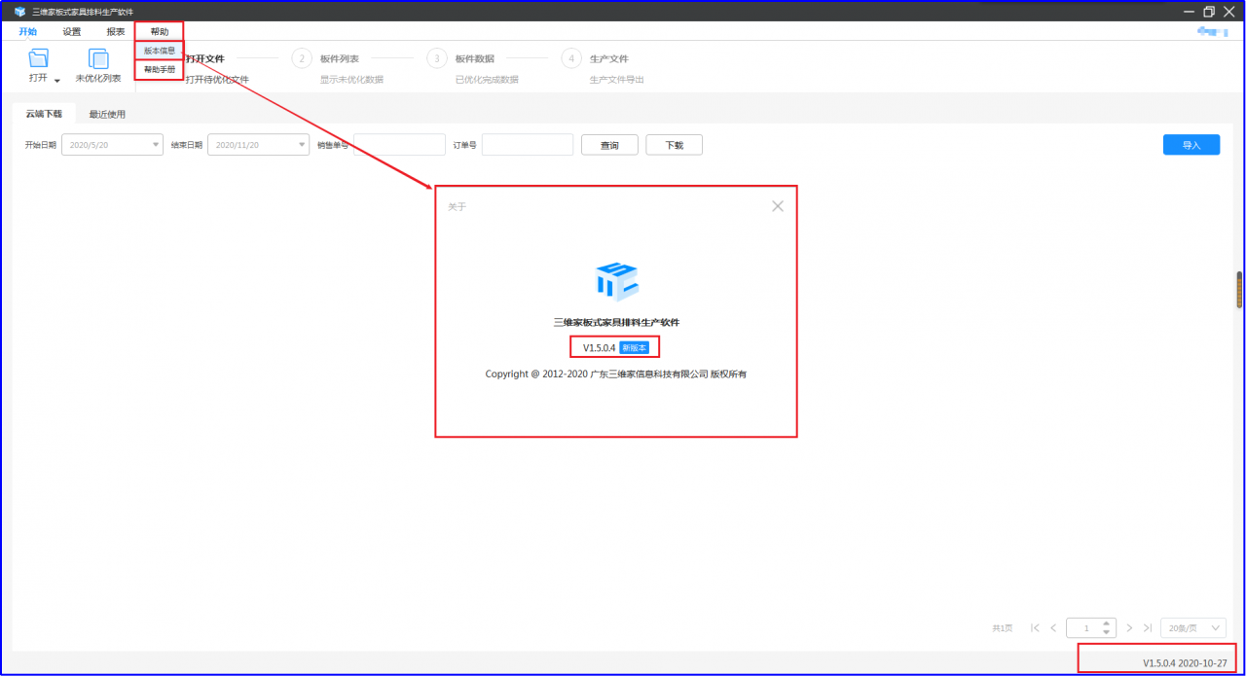Click the 打开 folder icon

coord(39,58)
